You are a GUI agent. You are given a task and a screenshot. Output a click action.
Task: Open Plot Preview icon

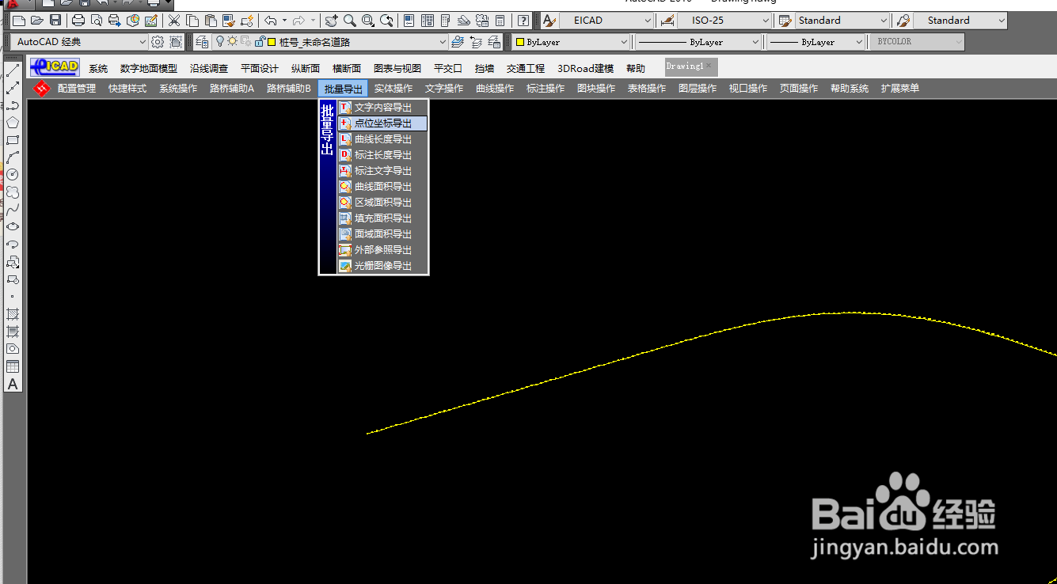(97, 21)
